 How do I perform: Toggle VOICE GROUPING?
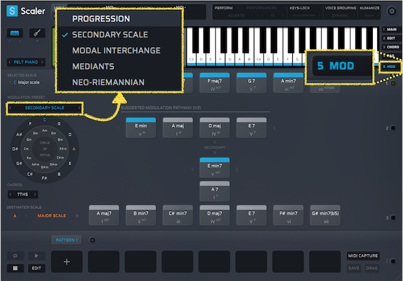(340, 8)
